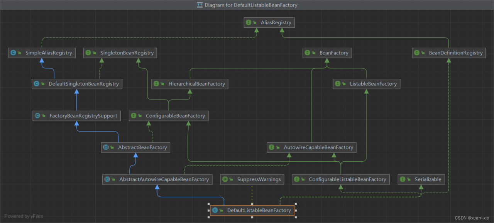The width and height of the screenshot is (494, 223).
Task: Select the ListableBeanFactory interface node
Action: pyautogui.click(x=373, y=84)
